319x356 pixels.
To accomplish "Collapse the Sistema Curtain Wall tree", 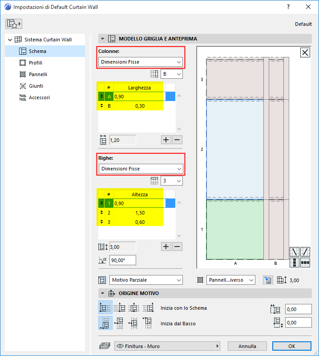I will pos(10,40).
